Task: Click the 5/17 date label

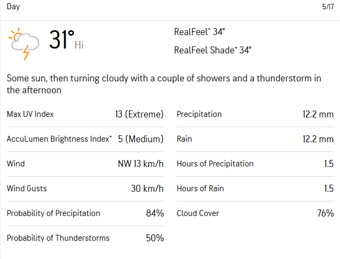Action: point(328,7)
